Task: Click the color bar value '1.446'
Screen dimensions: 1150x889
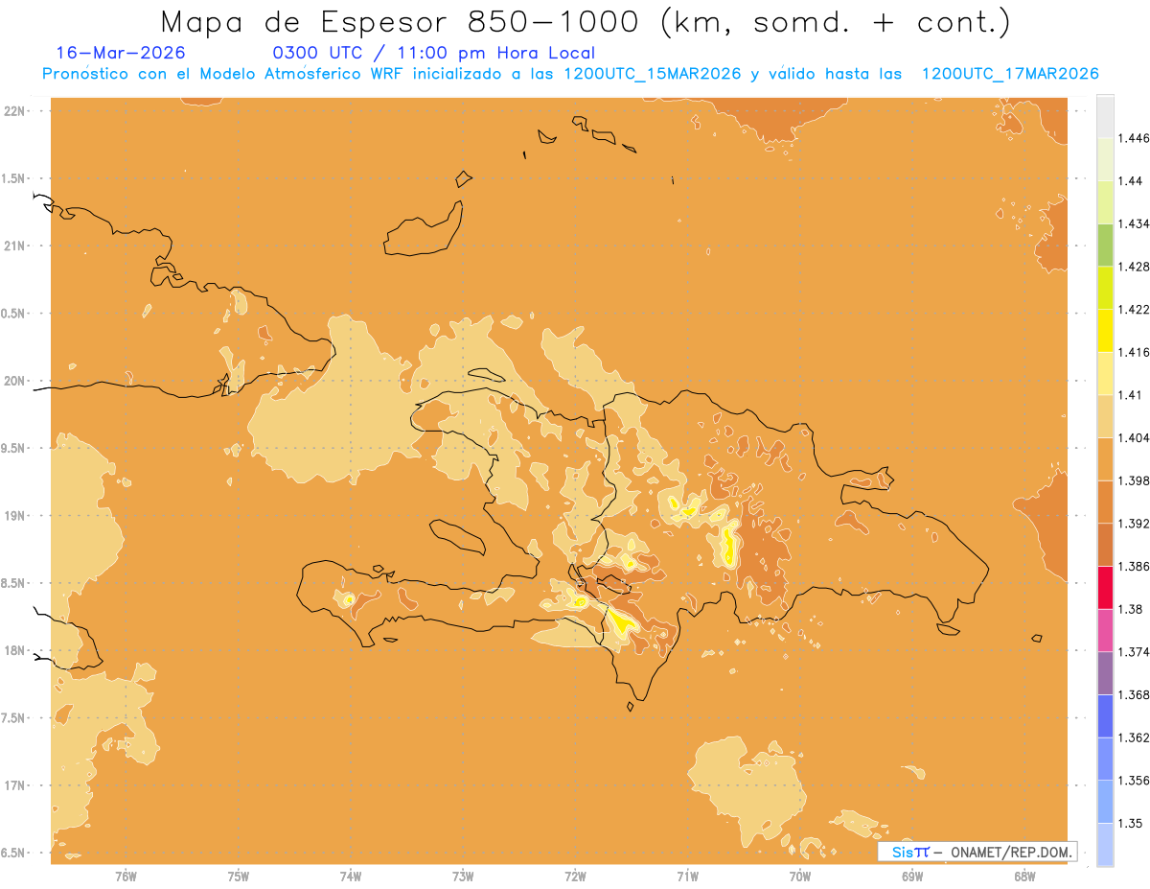Action: 1134,138
